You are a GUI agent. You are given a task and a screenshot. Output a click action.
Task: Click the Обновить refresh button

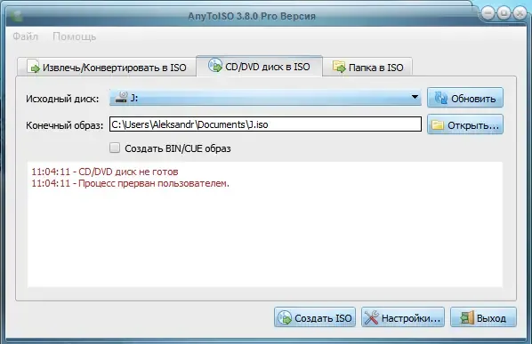464,98
